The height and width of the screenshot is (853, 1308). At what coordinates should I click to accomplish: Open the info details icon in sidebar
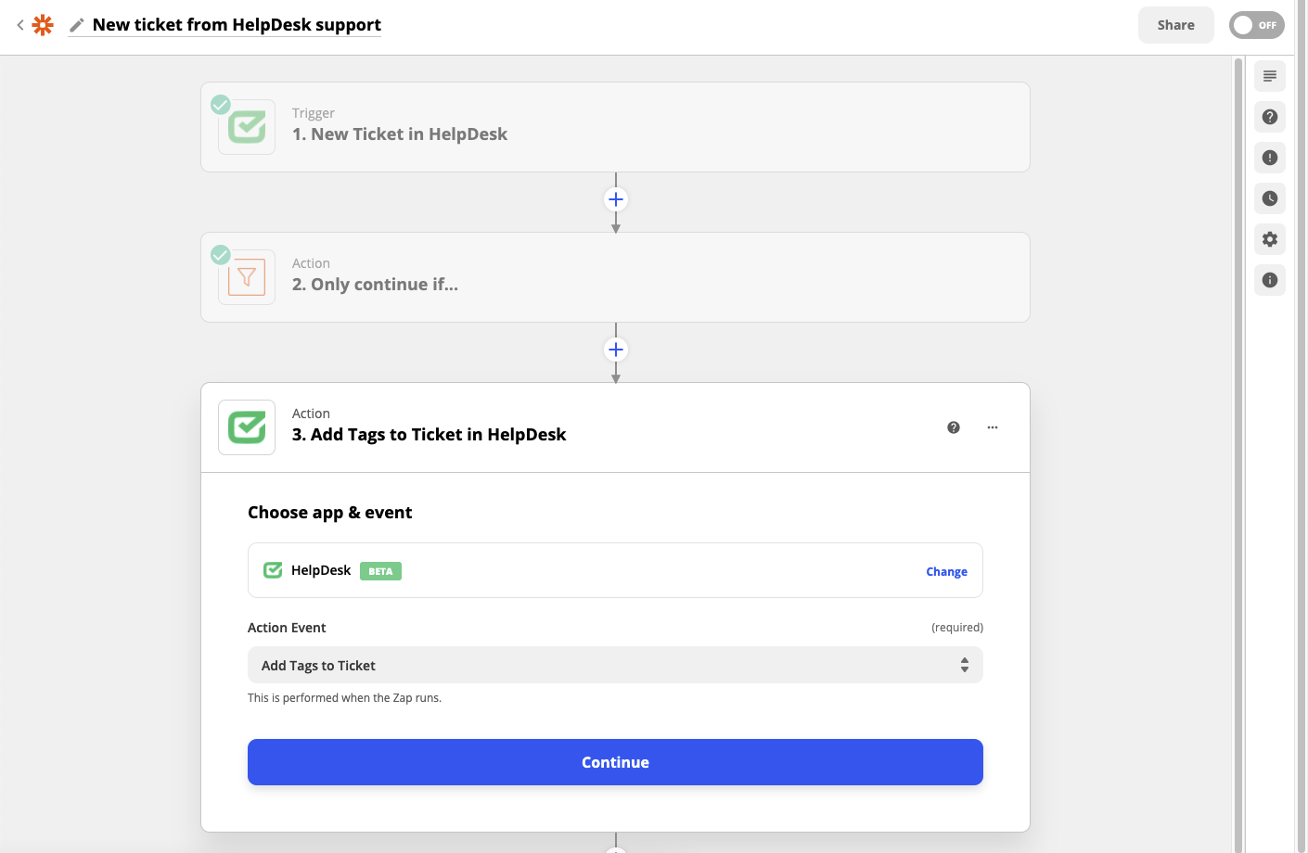point(1270,280)
